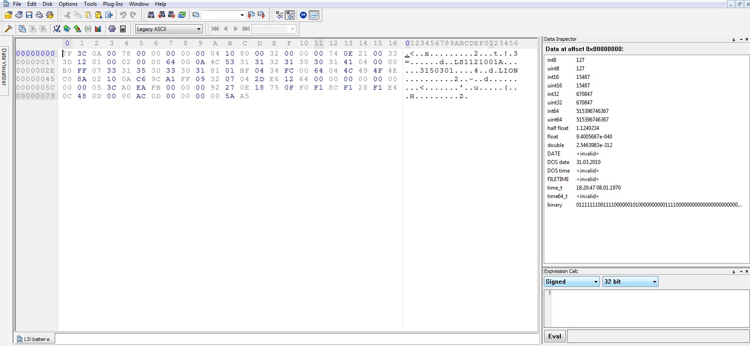750x346 pixels.
Task: Click the Eval button
Action: tap(555, 336)
